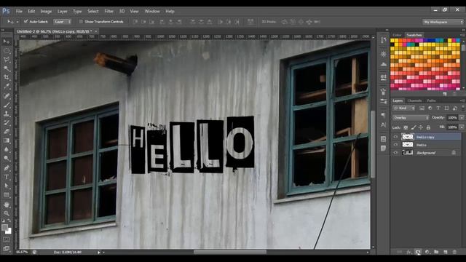
Task: Select the Quick Selection tool
Action: click(7, 68)
